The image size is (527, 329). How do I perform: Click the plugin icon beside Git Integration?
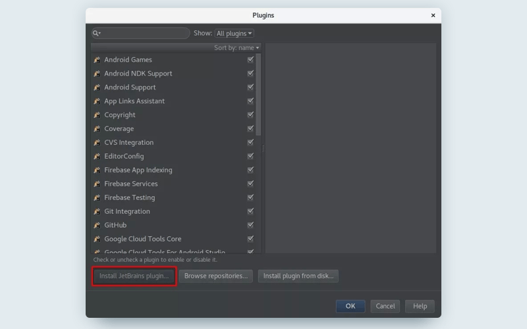pos(97,211)
